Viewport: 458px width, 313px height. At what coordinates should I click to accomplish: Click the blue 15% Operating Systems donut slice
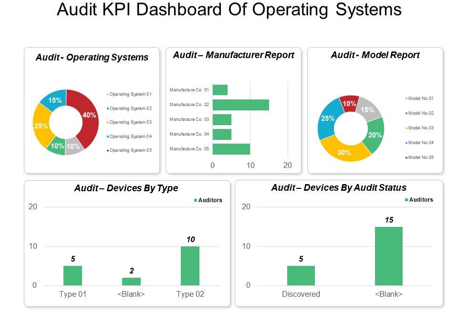tap(54, 100)
